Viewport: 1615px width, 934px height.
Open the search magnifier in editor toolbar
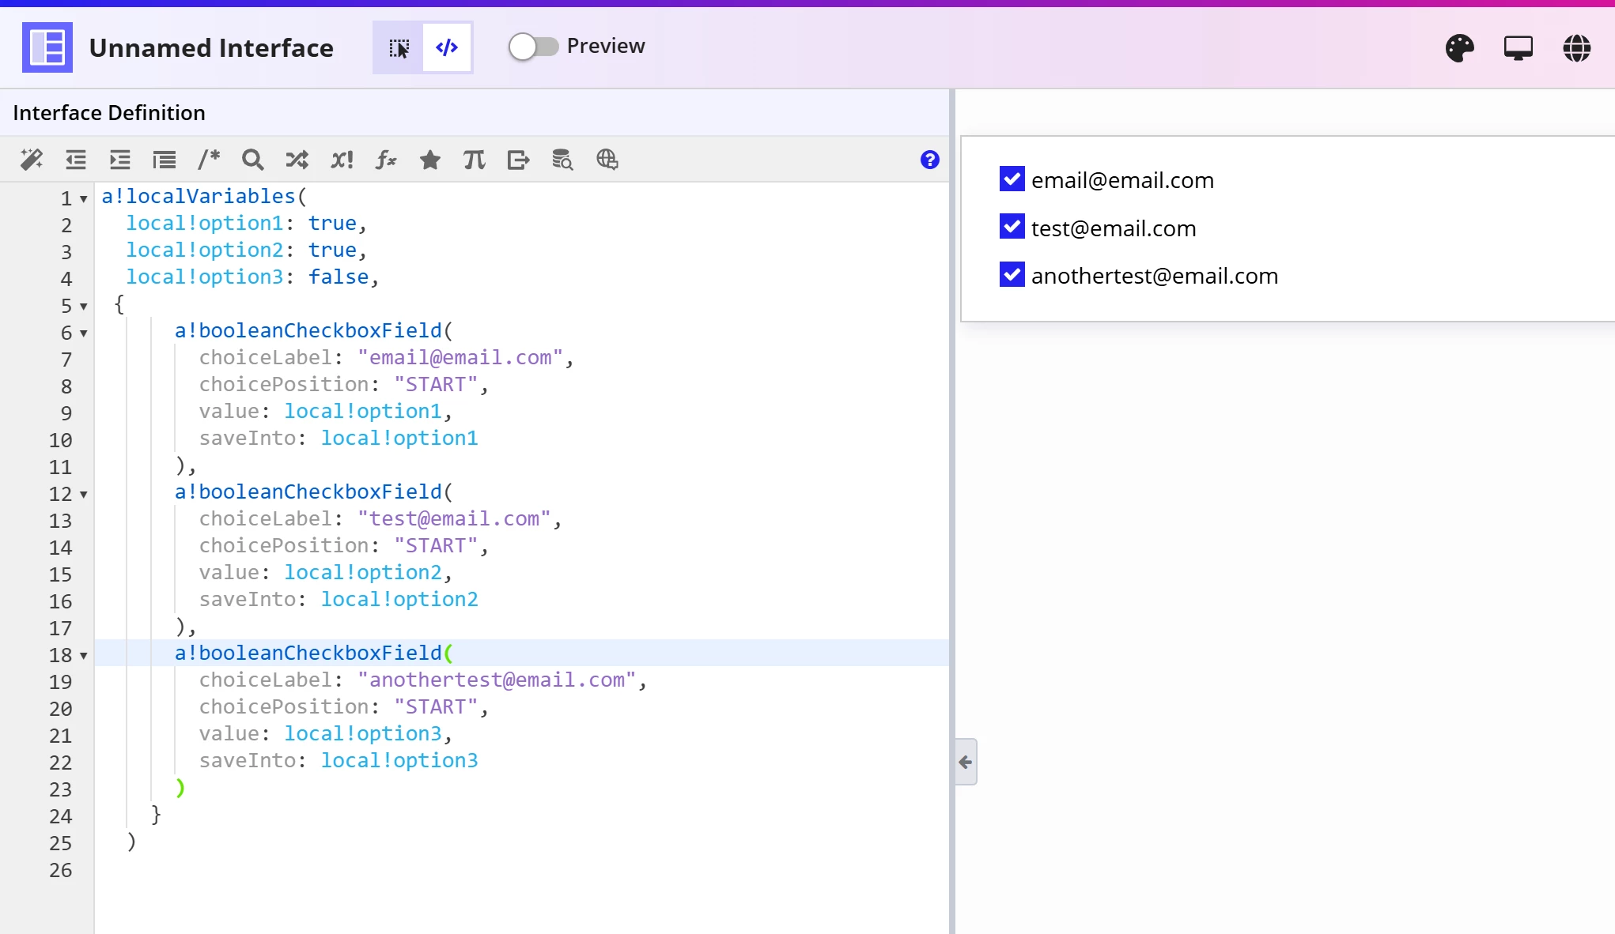(253, 160)
